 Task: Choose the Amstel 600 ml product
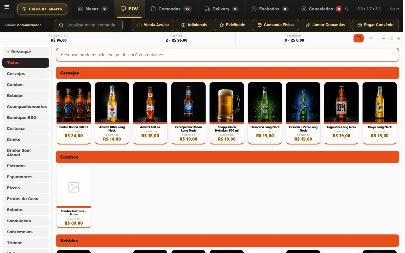tap(150, 113)
